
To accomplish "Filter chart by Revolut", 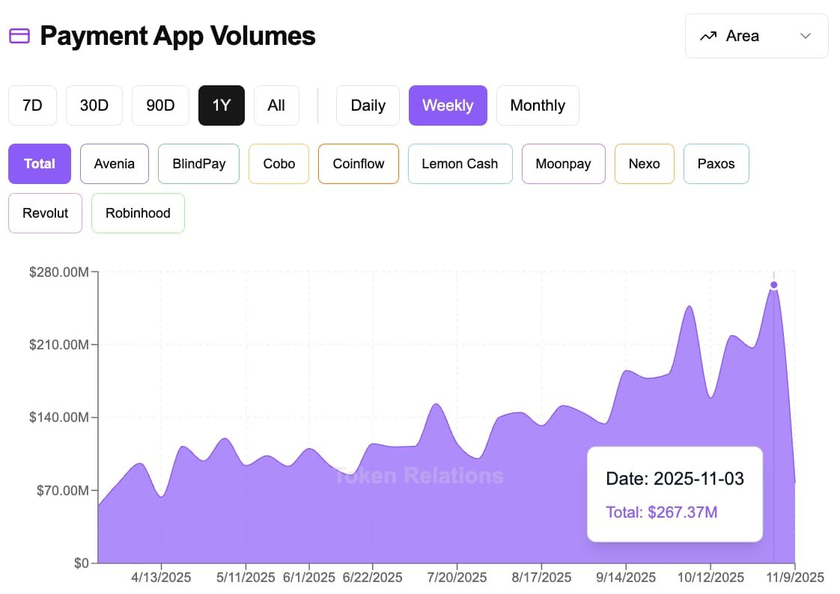I will coord(46,213).
